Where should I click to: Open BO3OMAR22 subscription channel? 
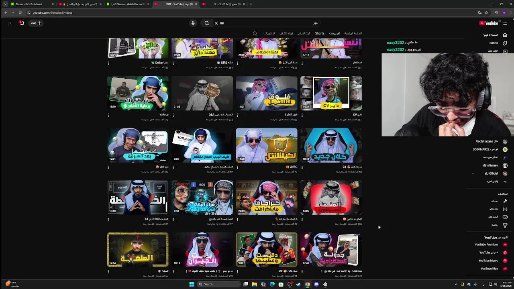(490, 149)
